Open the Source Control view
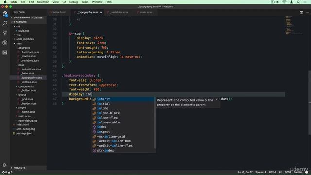Image resolution: width=311 pixels, height=175 pixels. [x=5, y=33]
